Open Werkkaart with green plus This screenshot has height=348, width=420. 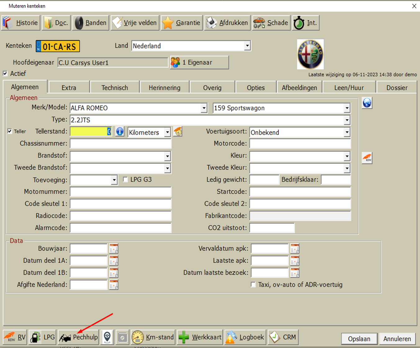tap(200, 337)
